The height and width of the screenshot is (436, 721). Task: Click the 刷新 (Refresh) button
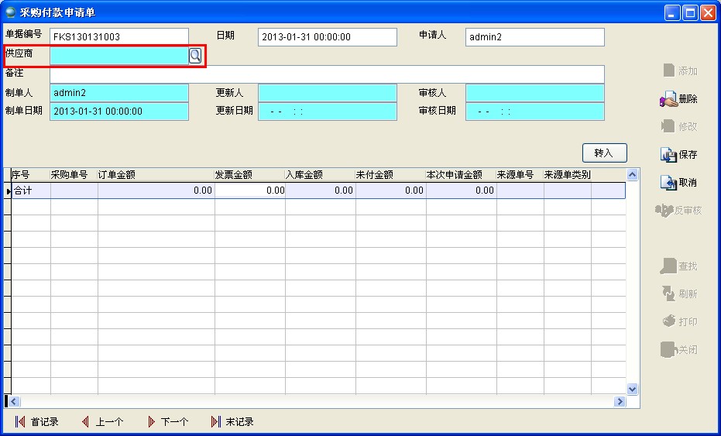tap(679, 294)
